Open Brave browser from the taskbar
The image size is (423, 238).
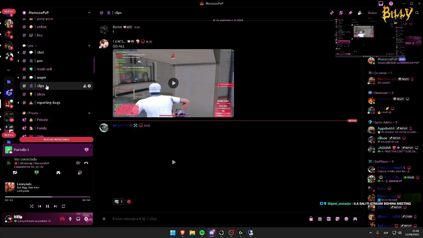182,233
